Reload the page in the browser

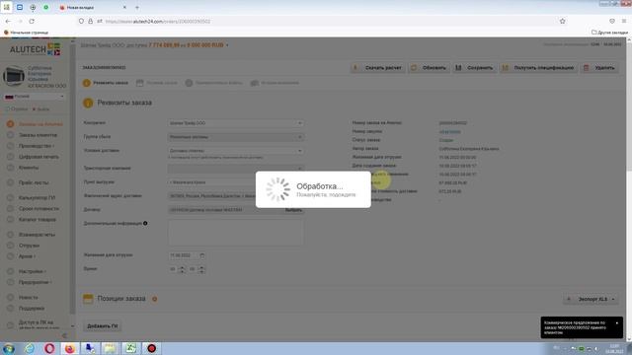tap(32, 21)
